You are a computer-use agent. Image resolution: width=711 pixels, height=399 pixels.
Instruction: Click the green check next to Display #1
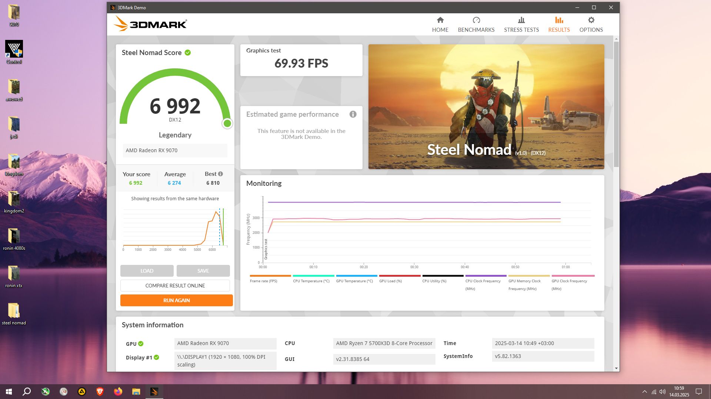click(x=156, y=357)
